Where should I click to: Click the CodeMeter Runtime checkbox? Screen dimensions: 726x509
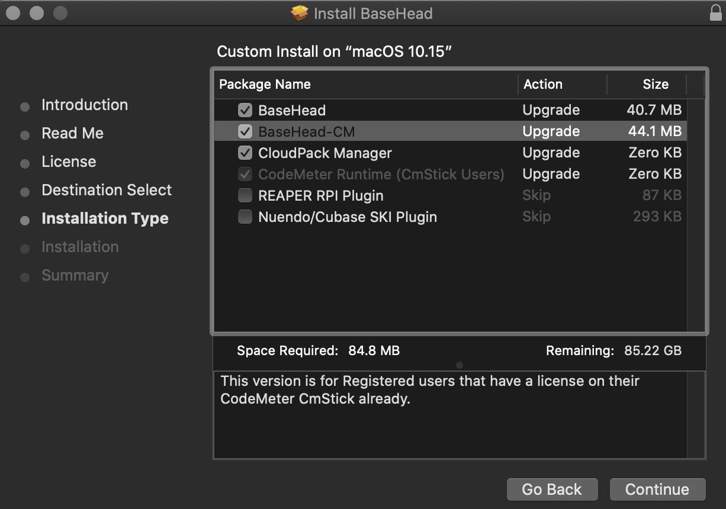[245, 174]
